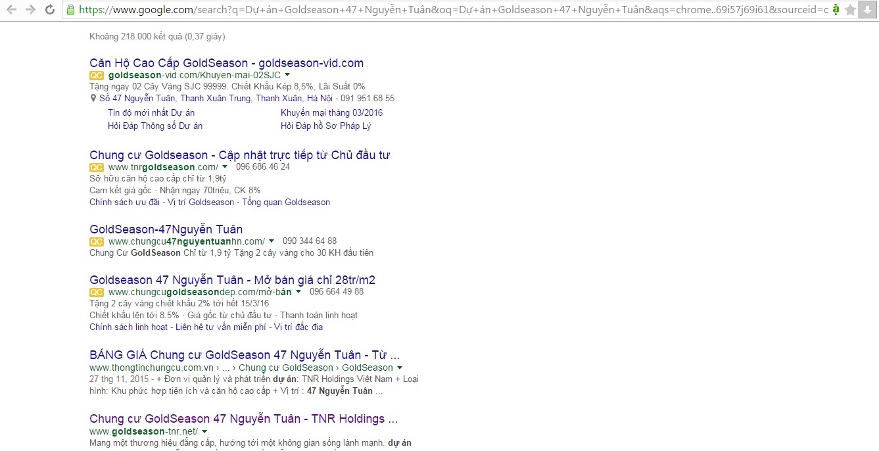Click the browser forward arrow
879x451 pixels.
pyautogui.click(x=30, y=10)
